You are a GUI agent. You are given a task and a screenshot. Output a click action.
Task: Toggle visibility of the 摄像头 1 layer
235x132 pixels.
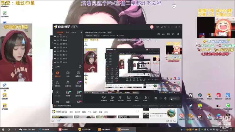[x=55, y=40]
